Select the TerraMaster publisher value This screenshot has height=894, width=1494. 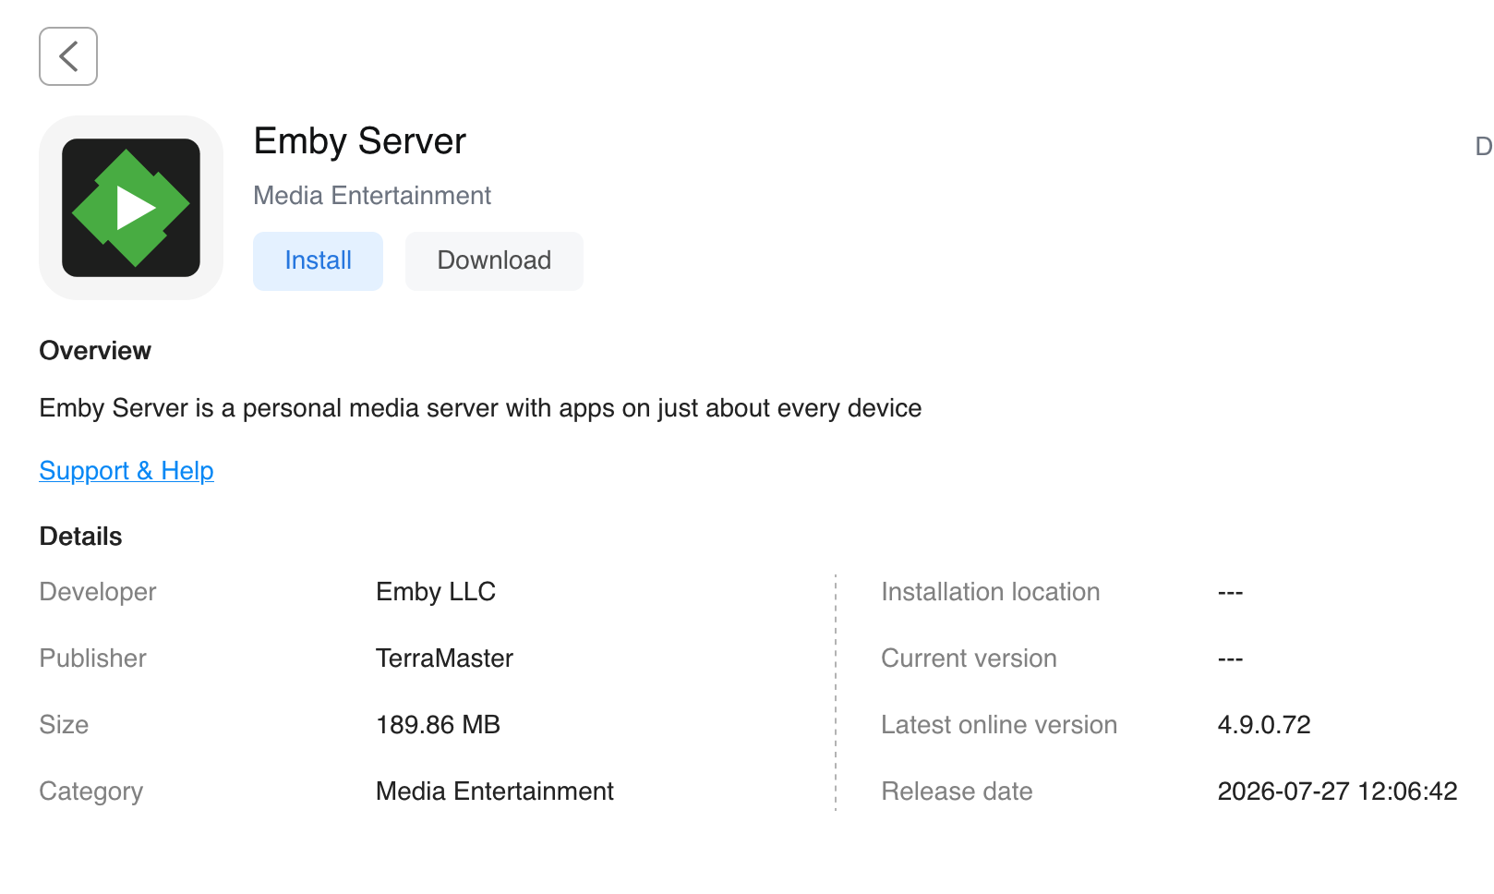444,658
